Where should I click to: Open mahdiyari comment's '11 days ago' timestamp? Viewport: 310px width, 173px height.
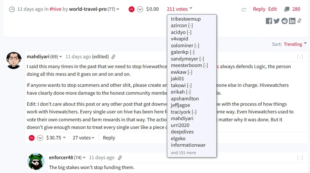pos(78,56)
